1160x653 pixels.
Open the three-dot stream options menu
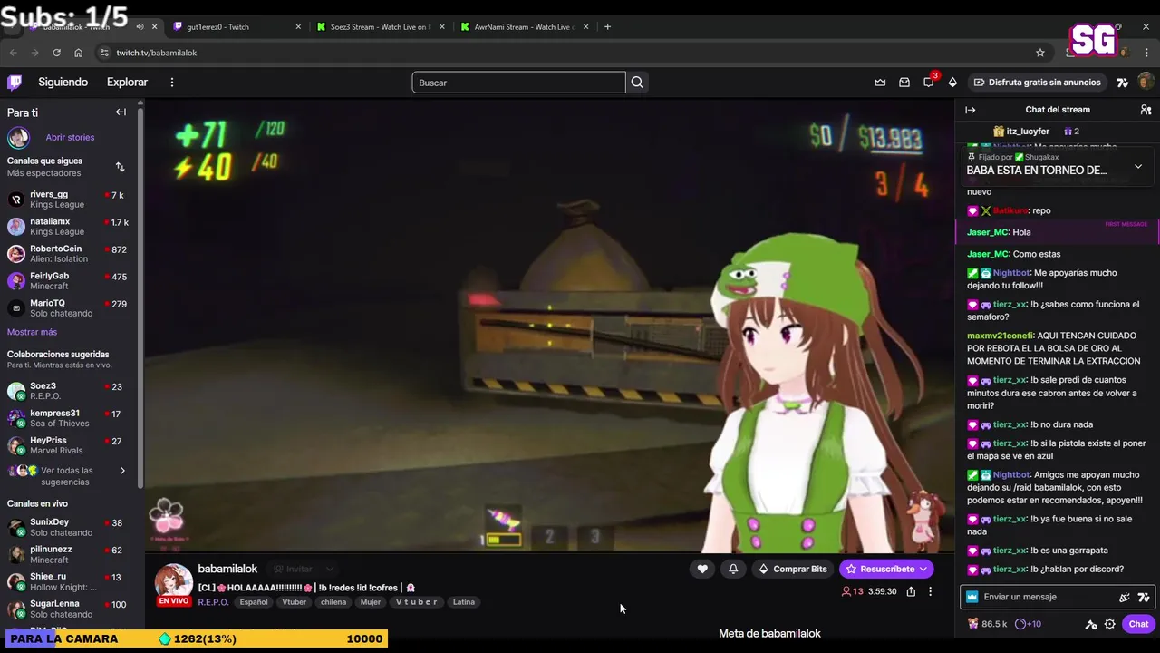(x=930, y=591)
